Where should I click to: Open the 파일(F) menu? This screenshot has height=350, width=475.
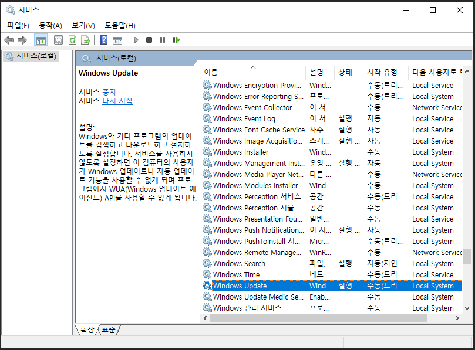18,25
